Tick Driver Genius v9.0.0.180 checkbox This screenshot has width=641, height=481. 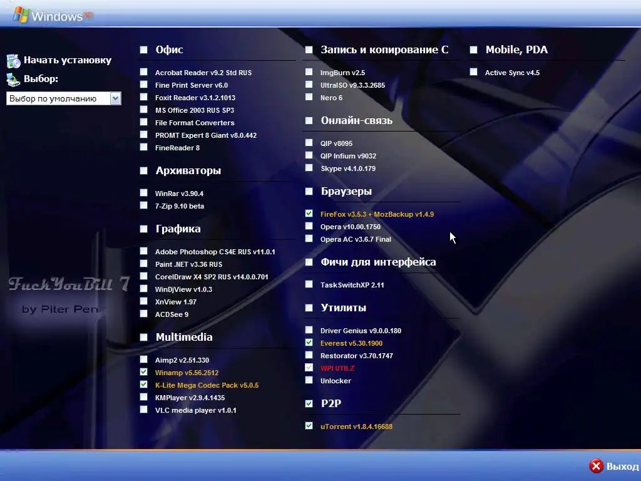click(x=309, y=329)
